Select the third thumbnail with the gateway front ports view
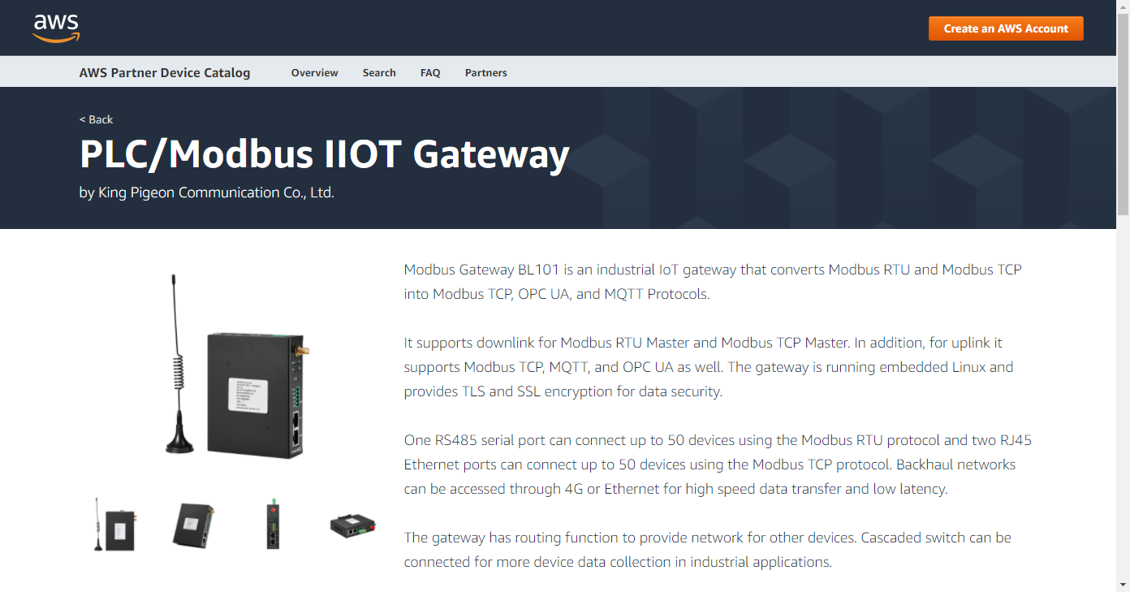1130x592 pixels. pyautogui.click(x=273, y=525)
